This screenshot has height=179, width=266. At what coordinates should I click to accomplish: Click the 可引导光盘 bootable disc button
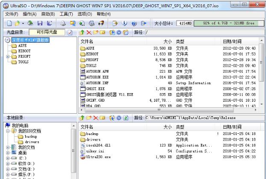pos(47,32)
